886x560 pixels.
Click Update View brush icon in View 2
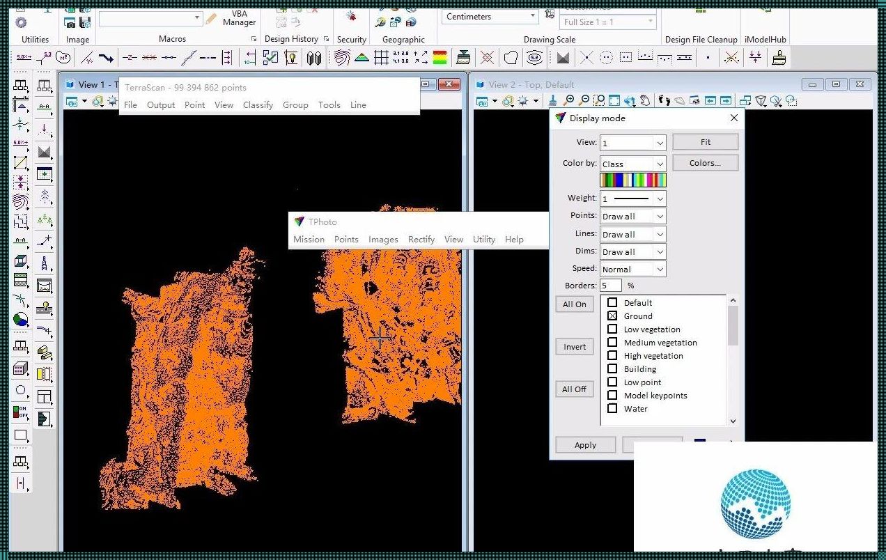point(552,101)
